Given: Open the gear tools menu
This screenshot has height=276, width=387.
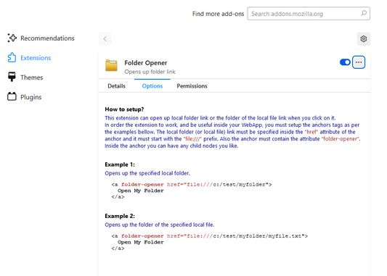Looking at the screenshot, I should pyautogui.click(x=364, y=38).
